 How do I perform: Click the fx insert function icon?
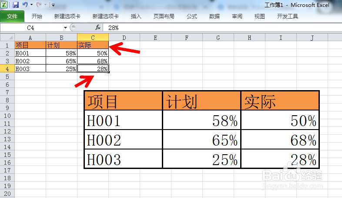(x=98, y=28)
